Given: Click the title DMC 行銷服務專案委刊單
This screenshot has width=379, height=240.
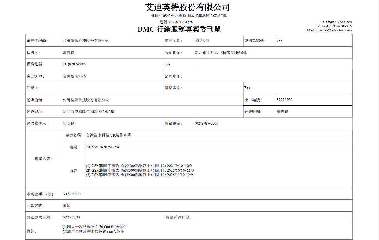Looking at the screenshot, I should [179, 29].
